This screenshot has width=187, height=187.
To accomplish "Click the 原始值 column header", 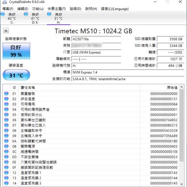I will point(160,88).
